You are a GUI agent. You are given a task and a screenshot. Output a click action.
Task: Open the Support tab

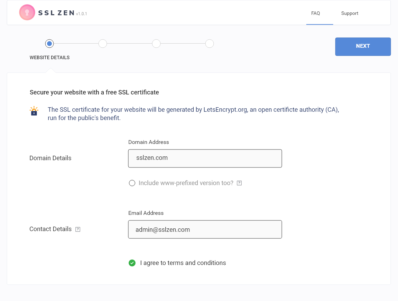point(350,13)
